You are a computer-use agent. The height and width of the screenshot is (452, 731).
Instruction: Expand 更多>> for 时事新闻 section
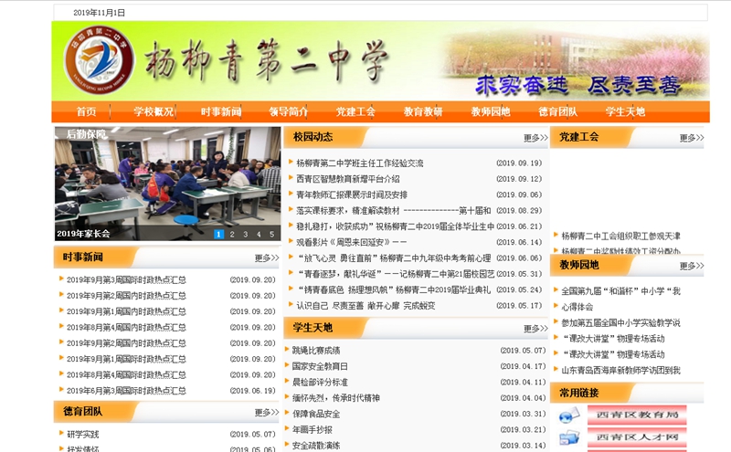coord(267,258)
